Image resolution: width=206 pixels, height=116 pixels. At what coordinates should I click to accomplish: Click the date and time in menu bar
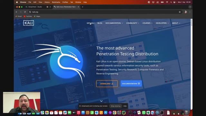click(x=184, y=2)
